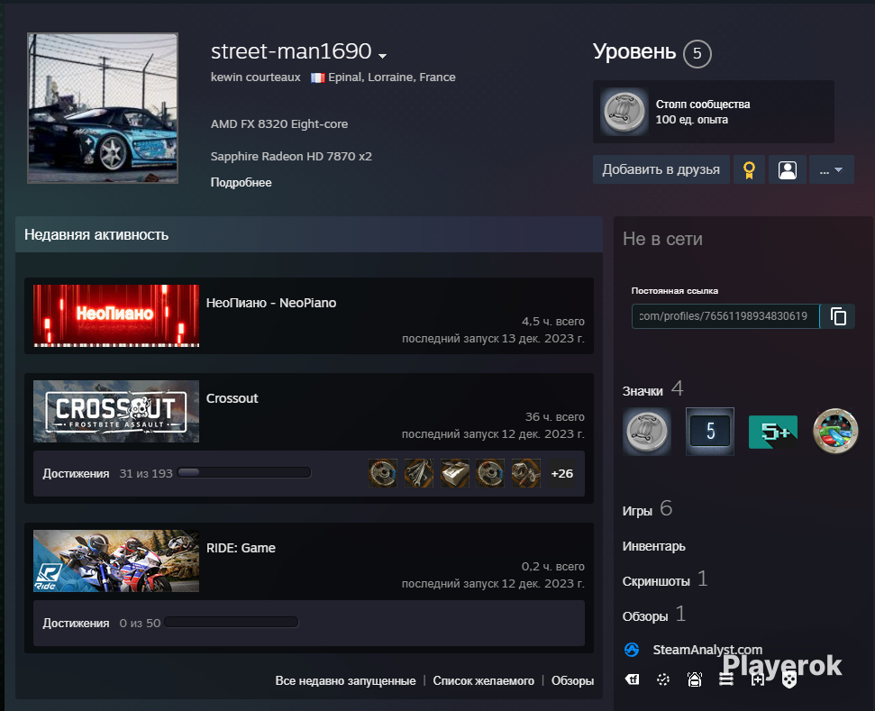Open the Обзоры reviews link in sidebar
The image size is (875, 711).
[x=645, y=616]
